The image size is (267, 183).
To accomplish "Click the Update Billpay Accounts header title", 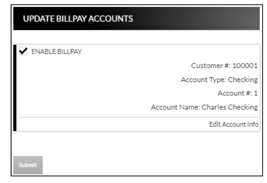I will [78, 19].
